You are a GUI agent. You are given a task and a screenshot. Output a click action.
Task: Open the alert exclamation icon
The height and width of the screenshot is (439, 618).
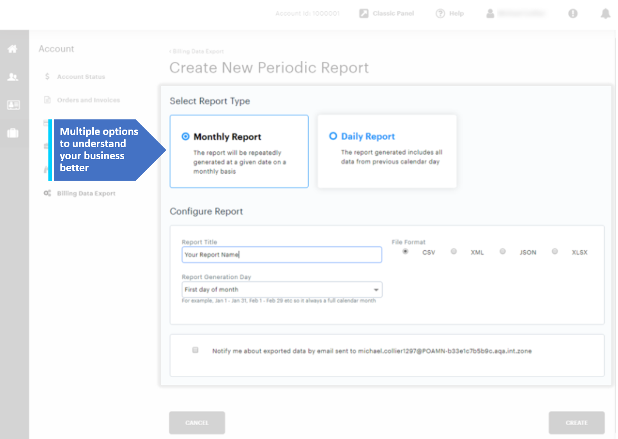(573, 14)
